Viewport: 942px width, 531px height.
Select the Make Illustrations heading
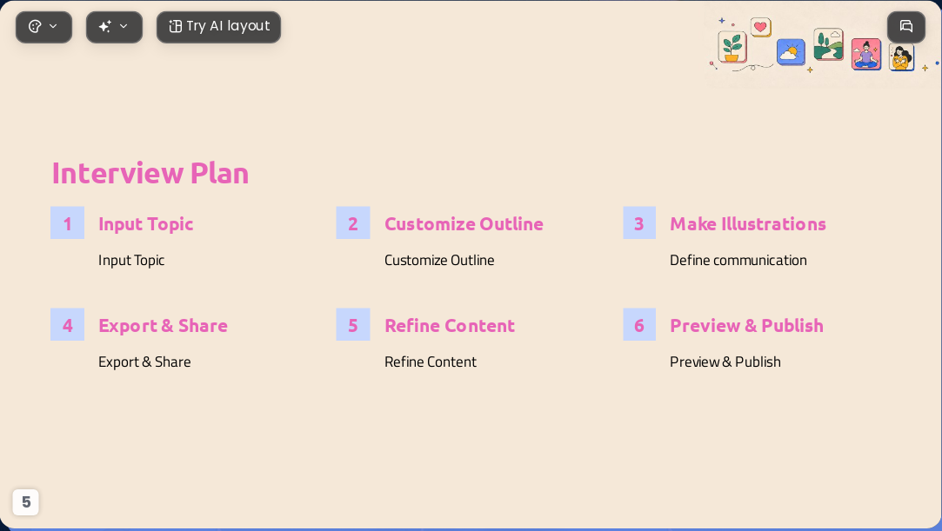(748, 224)
